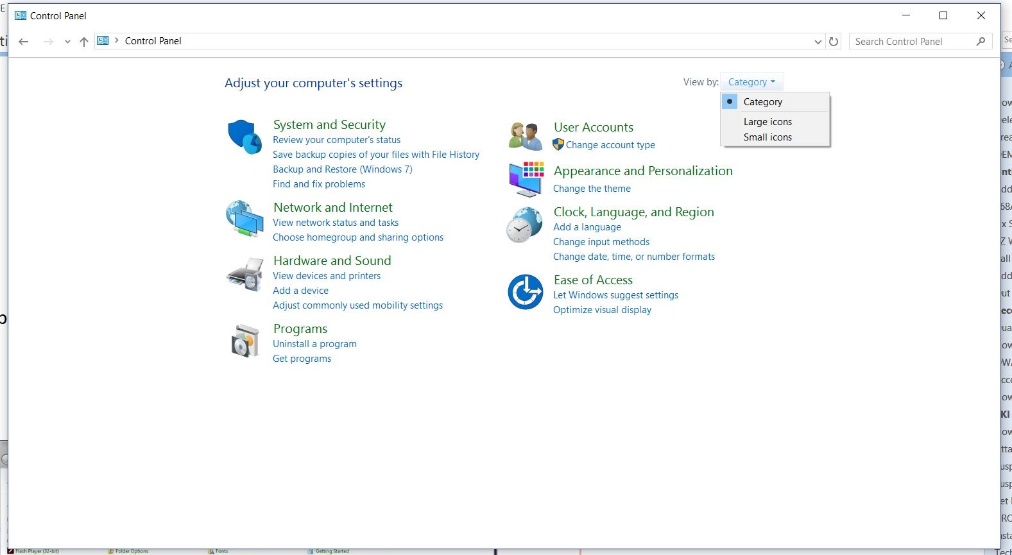
Task: Click Folder Options item behind window
Action: tap(128, 551)
